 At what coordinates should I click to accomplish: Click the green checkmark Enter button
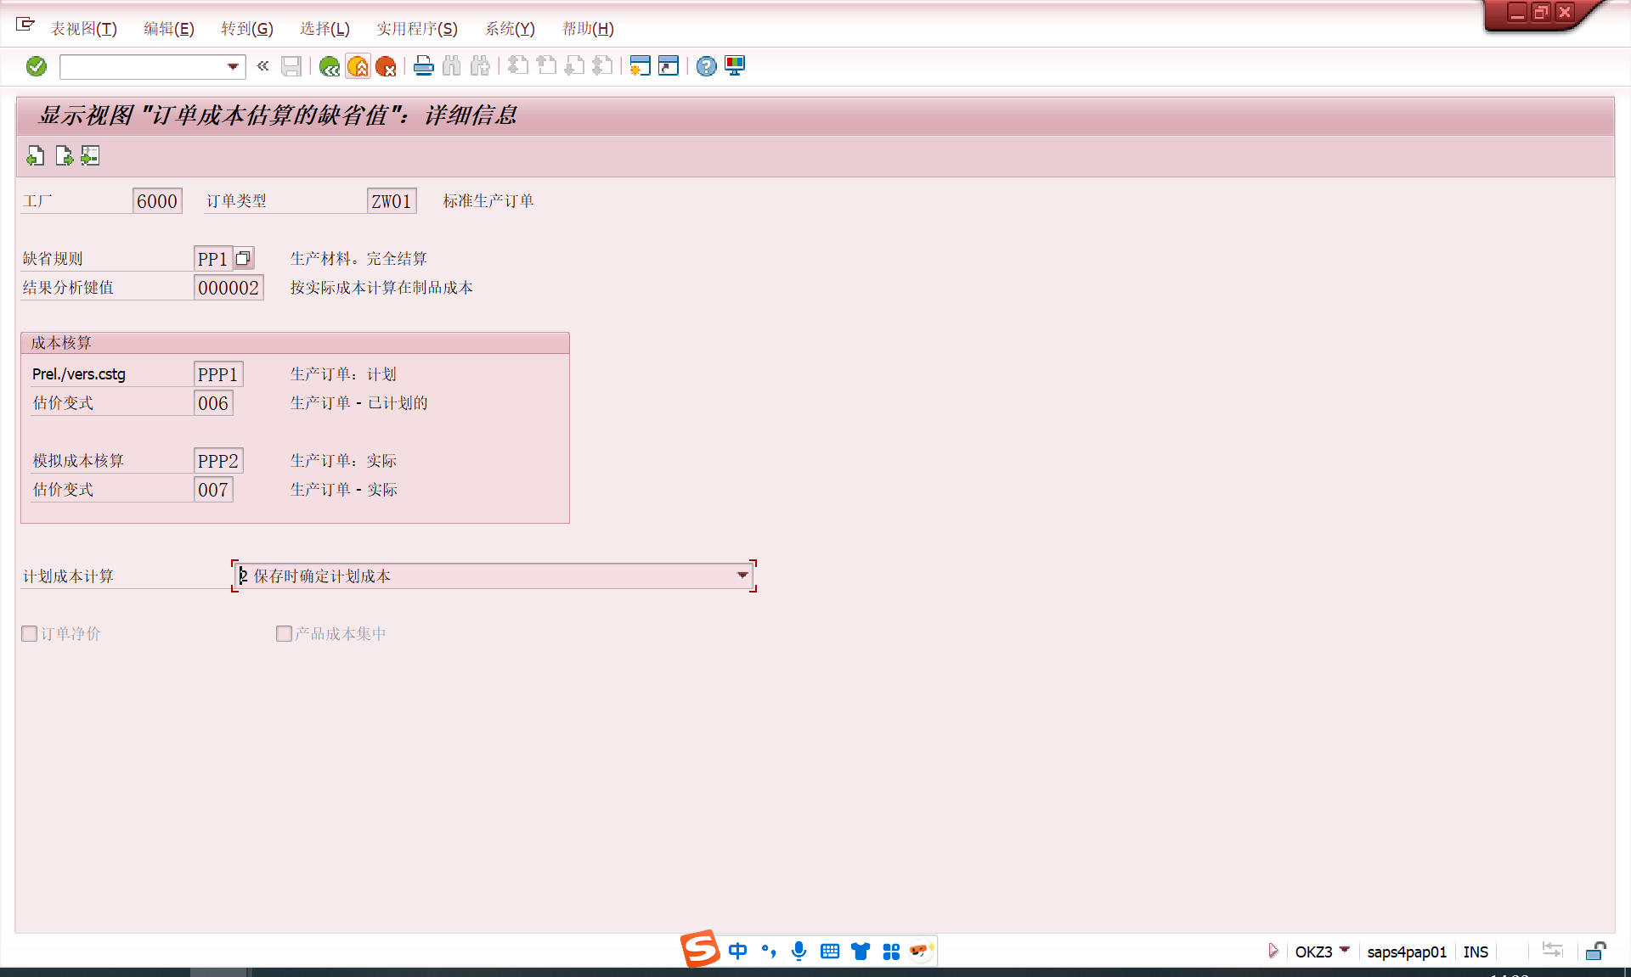tap(36, 66)
